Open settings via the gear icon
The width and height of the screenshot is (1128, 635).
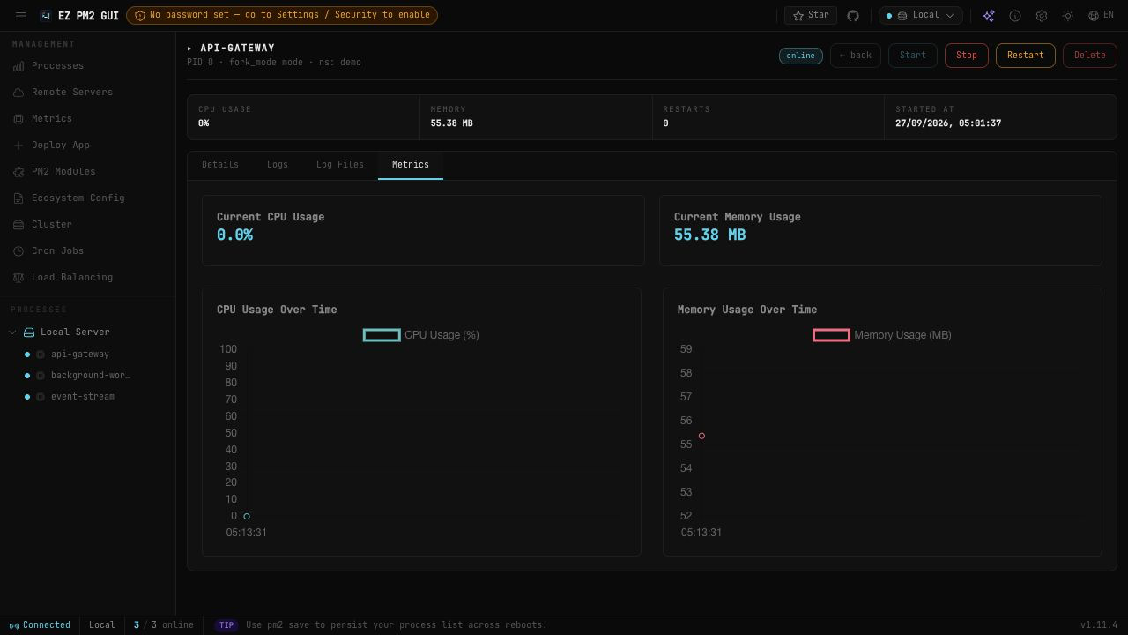pyautogui.click(x=1042, y=15)
